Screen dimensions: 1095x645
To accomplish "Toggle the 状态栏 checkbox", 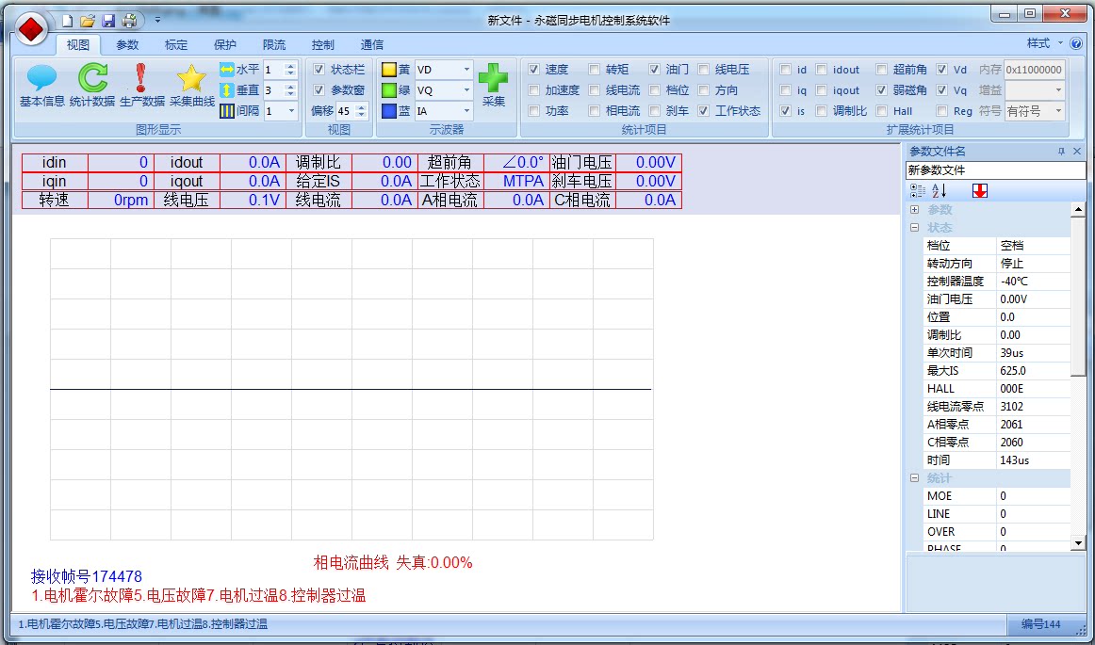I will pos(319,69).
